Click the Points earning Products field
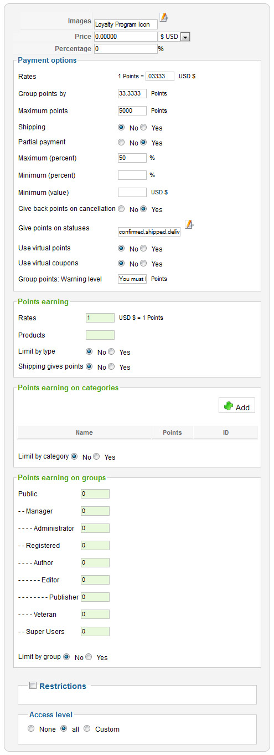Viewport: 274px width, 755px height. pos(100,335)
